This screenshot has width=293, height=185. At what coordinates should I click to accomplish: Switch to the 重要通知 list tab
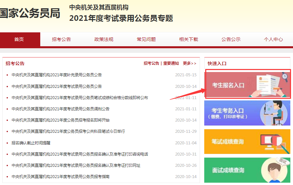171,63
